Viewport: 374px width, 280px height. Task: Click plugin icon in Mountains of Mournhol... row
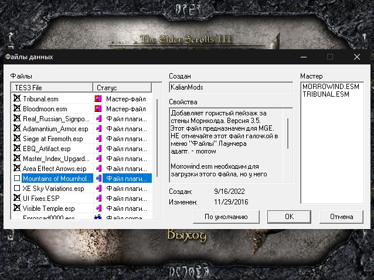coord(98,178)
